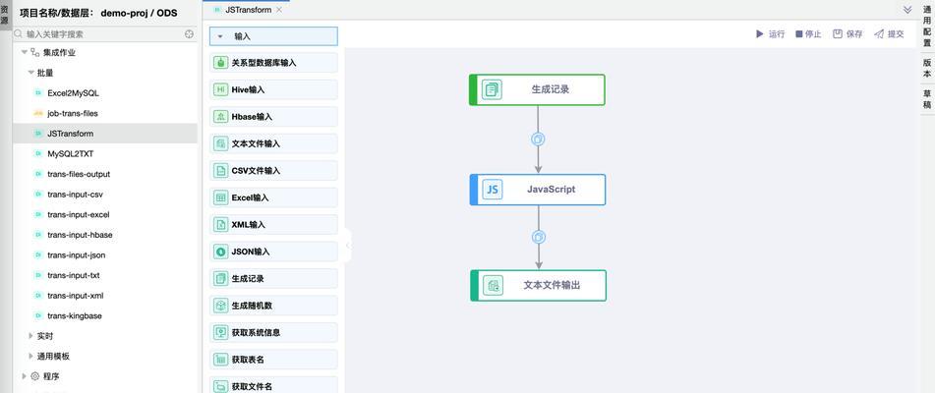Viewport: 935px width, 393px height.
Task: Open the 草稿 side tab
Action: point(927,99)
